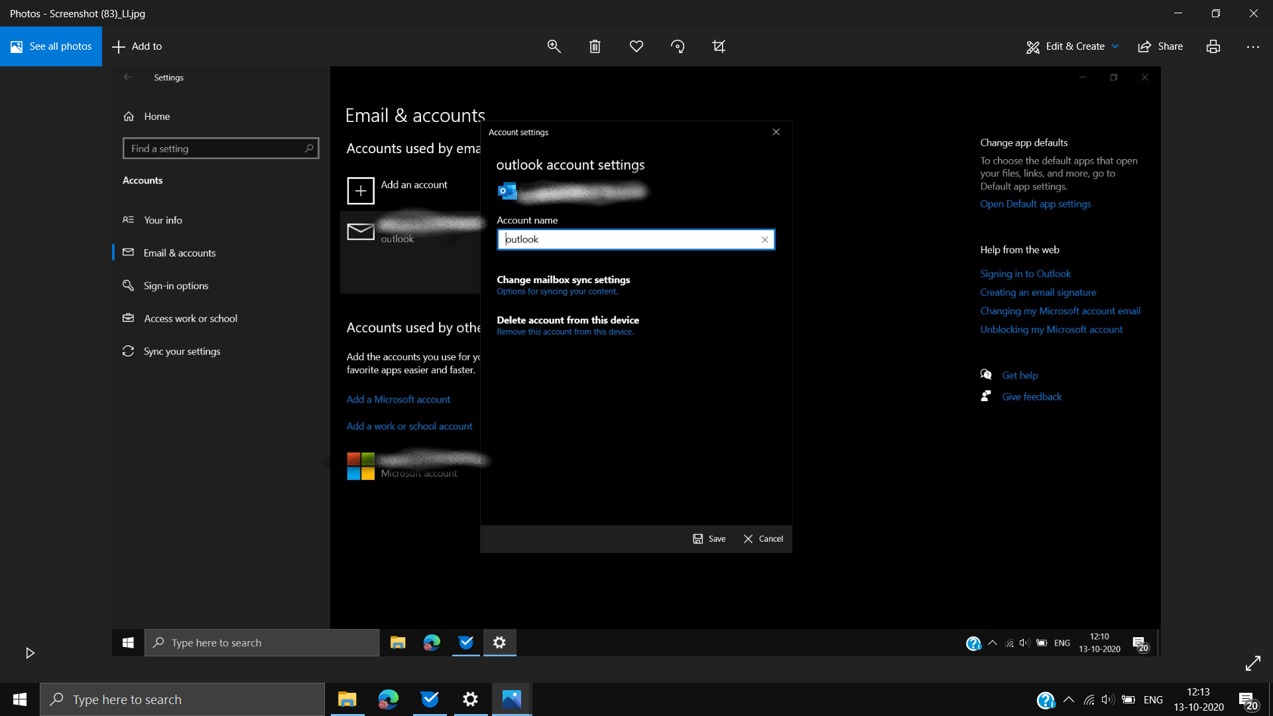Delete the photo with trash icon
Image resolution: width=1273 pixels, height=716 pixels.
tap(595, 46)
